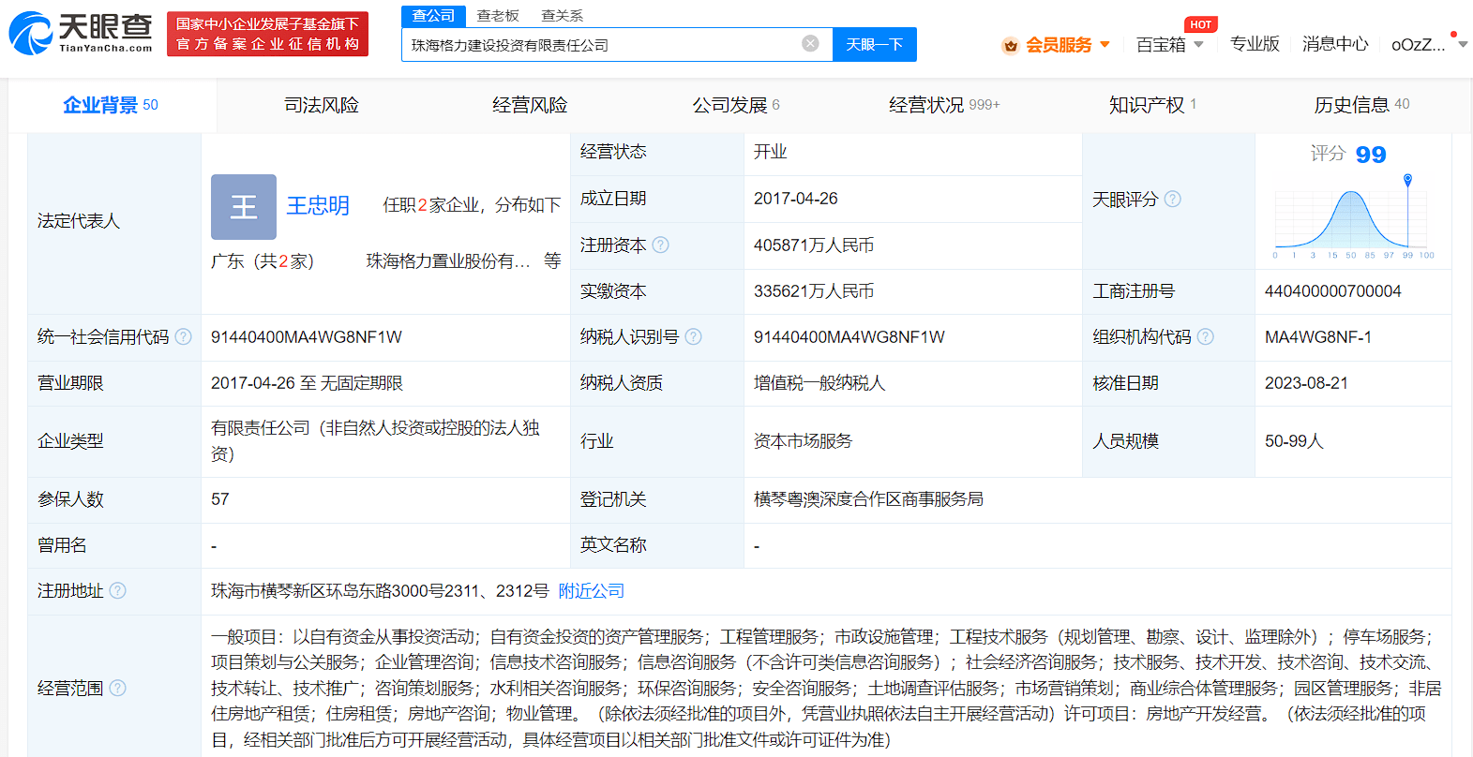Open the oOzZ user account dropdown

click(x=1427, y=44)
